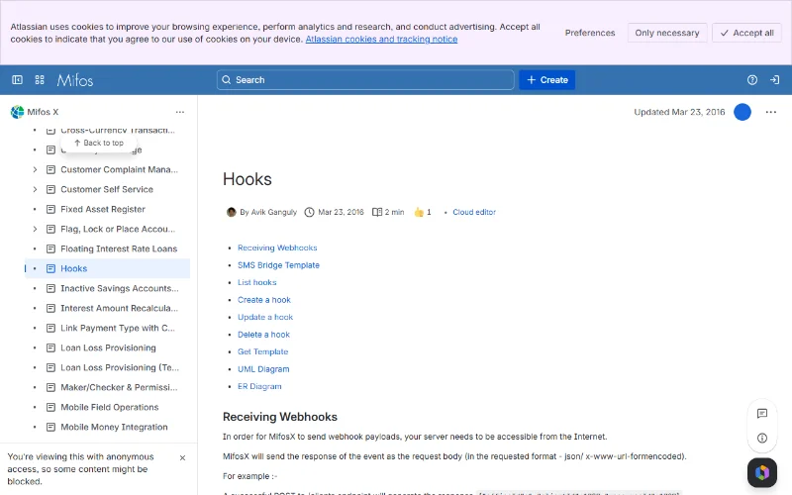
Task: Expand the Customer Self Service tree item
Action: [x=35, y=189]
